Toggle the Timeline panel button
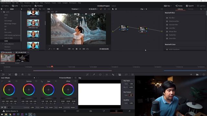Viewport: 207px width, 116px height. (38, 6)
